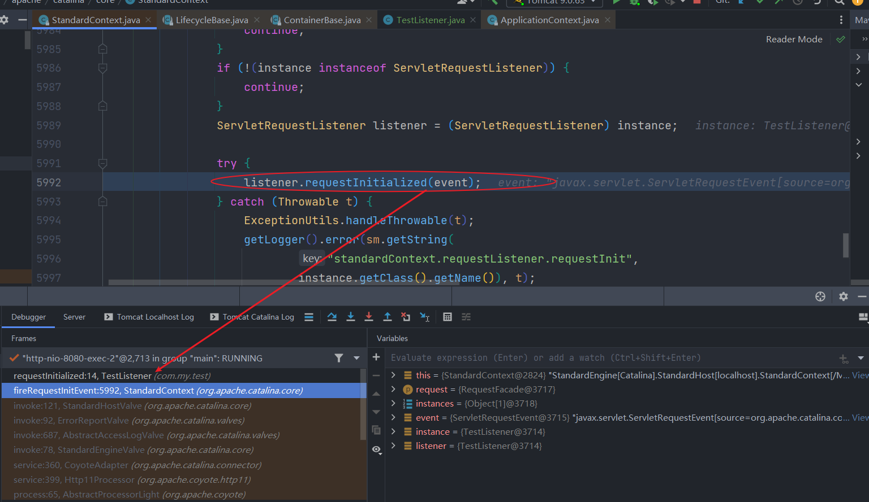Click View link on the 'this' variable row

(860, 375)
